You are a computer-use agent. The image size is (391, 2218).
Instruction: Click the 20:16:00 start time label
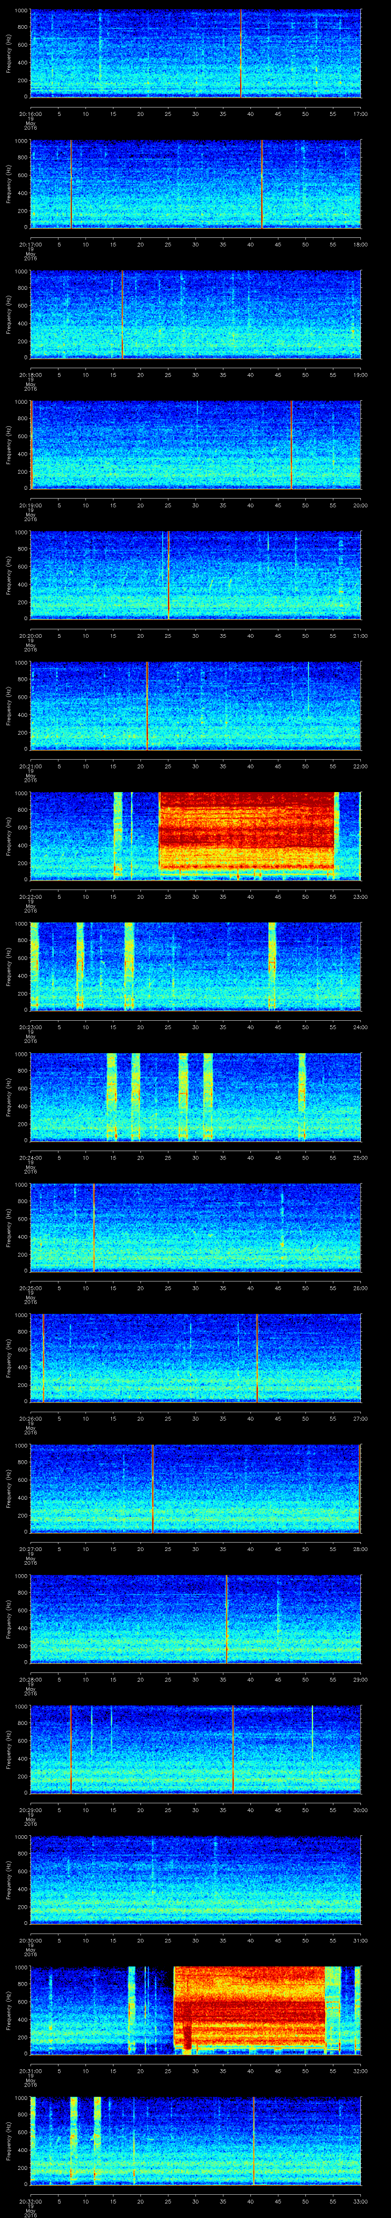30,113
